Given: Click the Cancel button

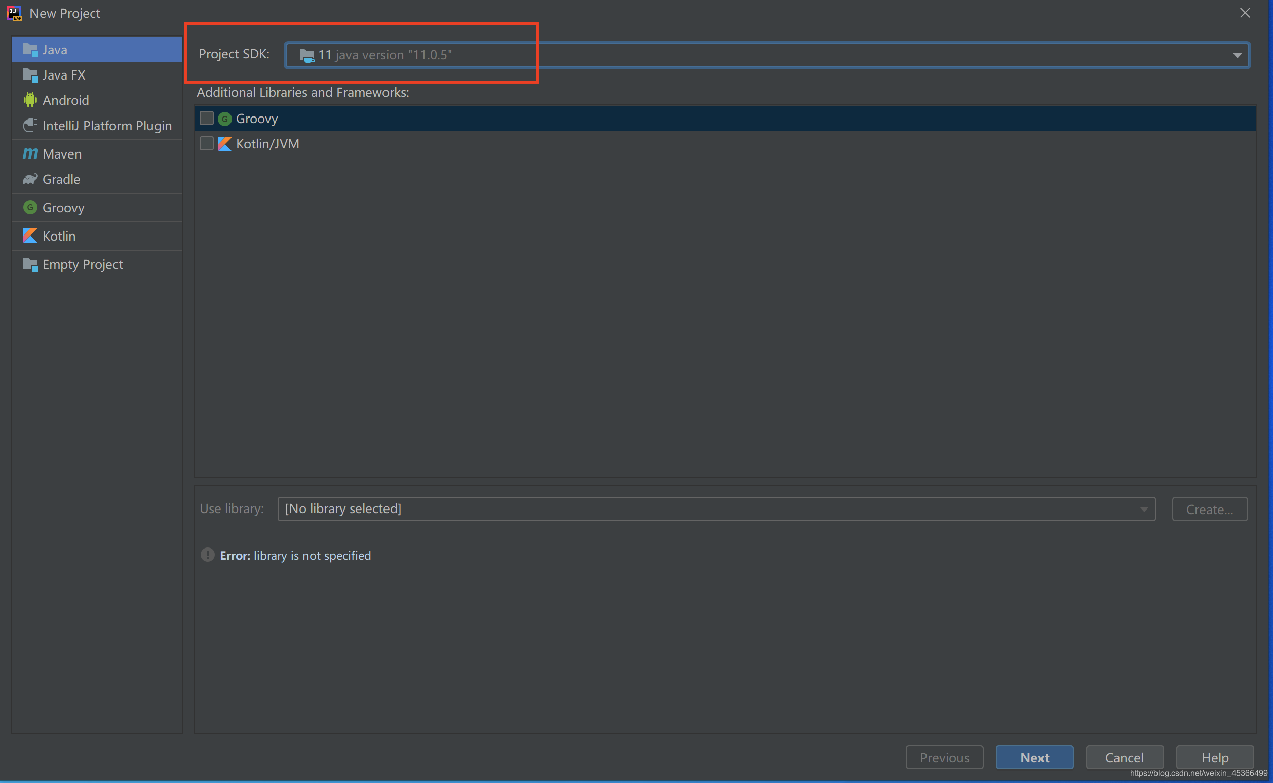Looking at the screenshot, I should click(x=1124, y=758).
